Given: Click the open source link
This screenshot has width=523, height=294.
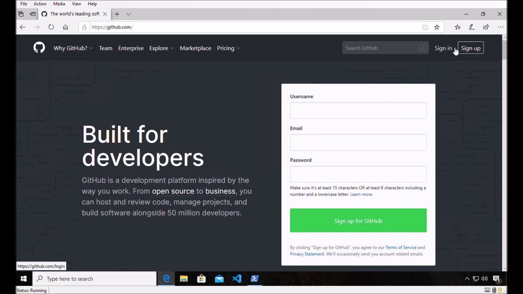Looking at the screenshot, I should [173, 191].
